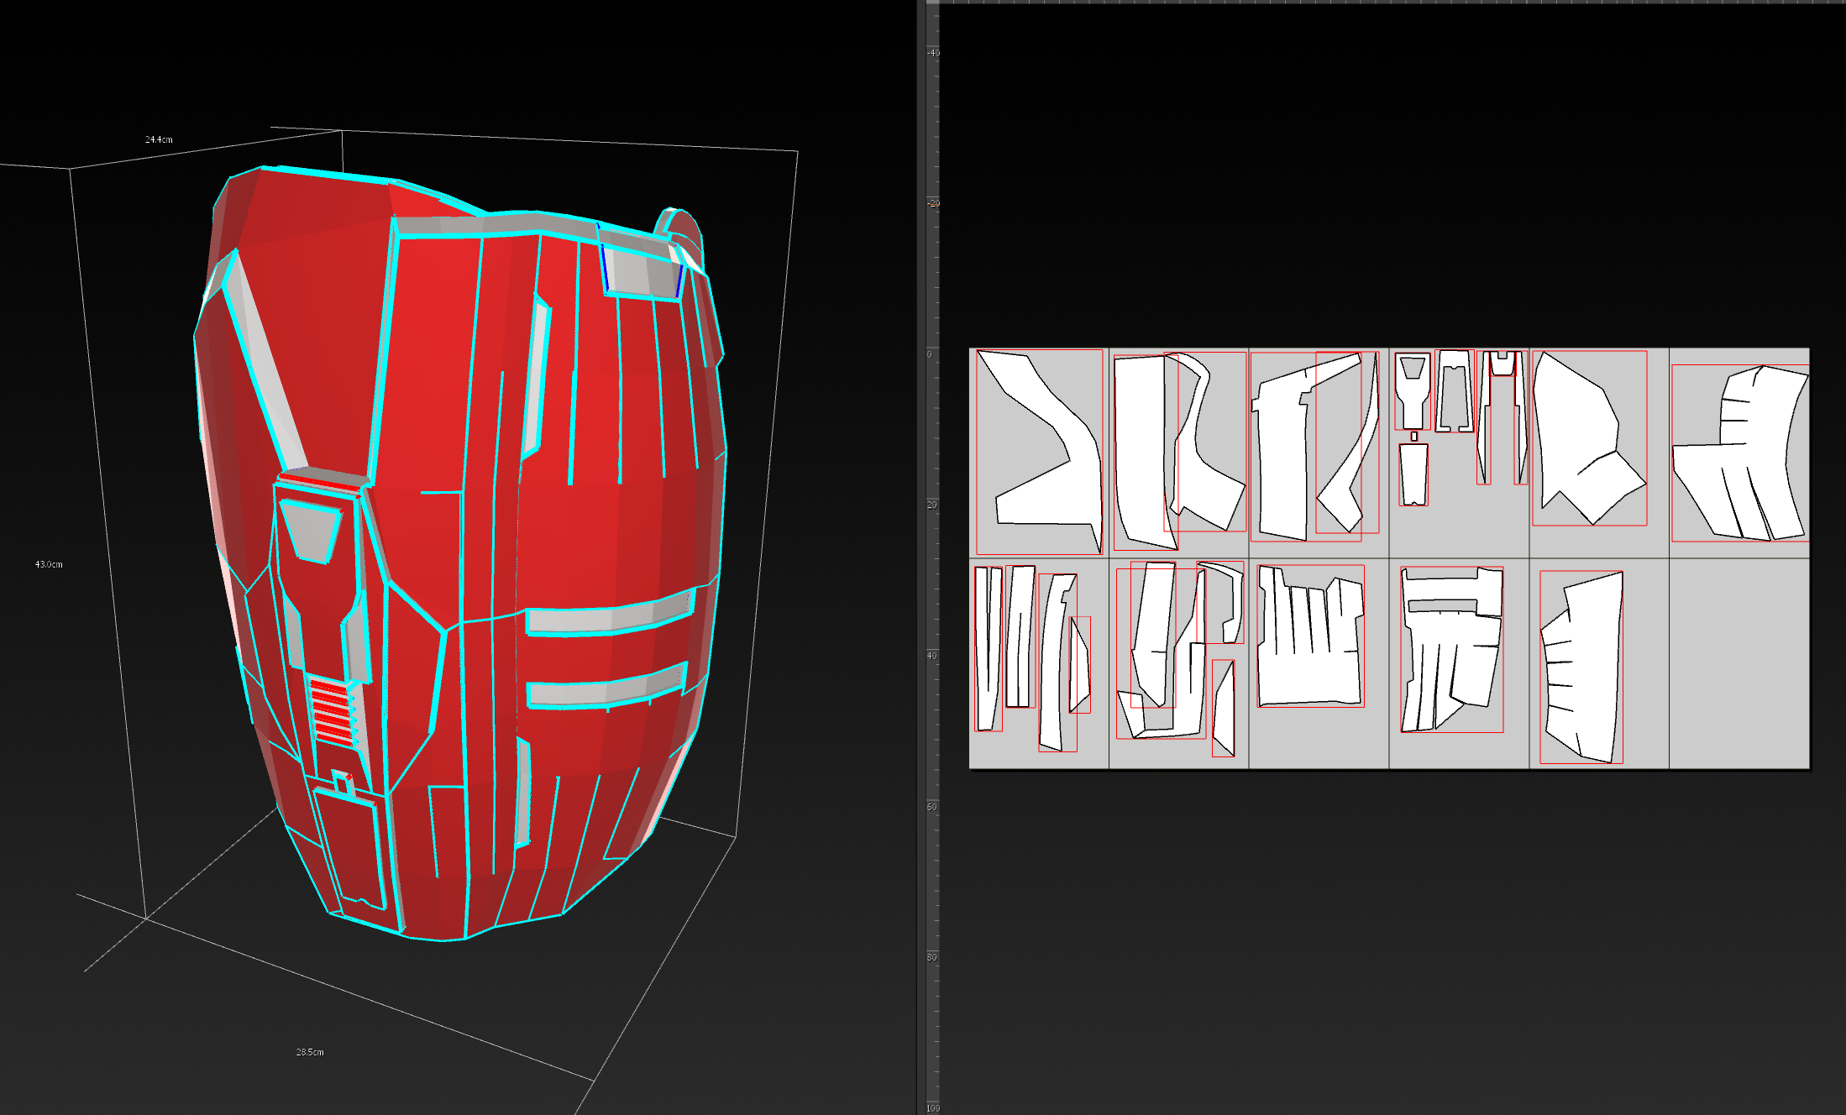Click the blank unused page in the layout
The image size is (1846, 1115).
pyautogui.click(x=1738, y=663)
